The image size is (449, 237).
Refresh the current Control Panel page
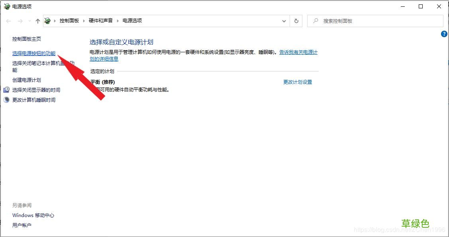click(296, 20)
